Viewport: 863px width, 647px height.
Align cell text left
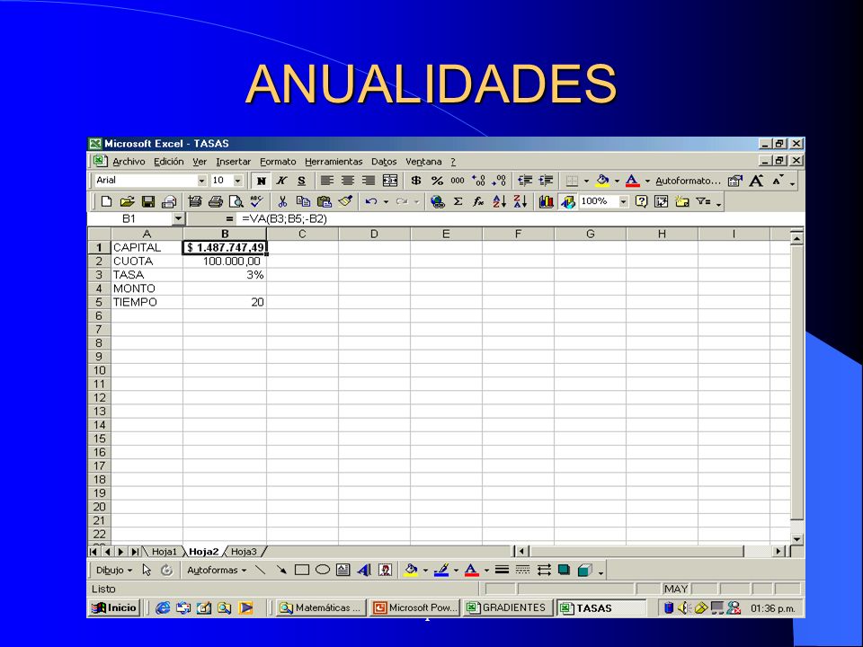(327, 181)
